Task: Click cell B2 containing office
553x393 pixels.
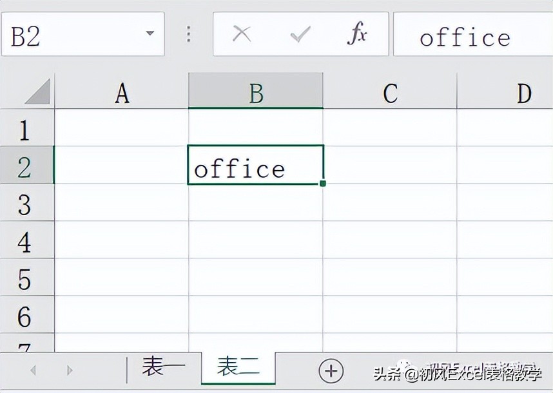Action: click(x=256, y=164)
